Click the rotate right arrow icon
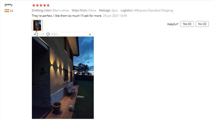The height and width of the screenshot is (122, 214). tap(48, 34)
